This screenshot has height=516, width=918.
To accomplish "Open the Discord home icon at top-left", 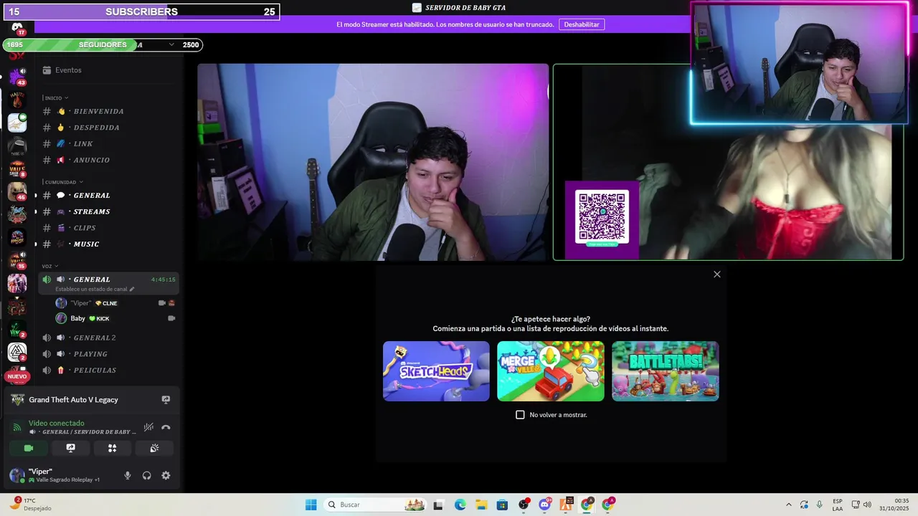I will tap(17, 29).
